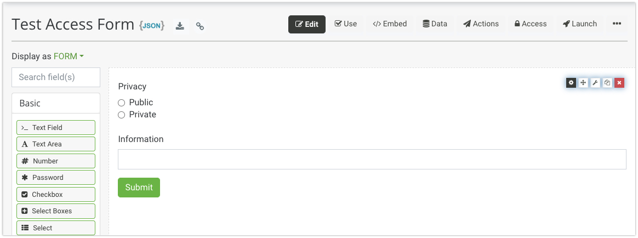Click the download form icon
Viewport: 638px width, 238px height.
[180, 26]
